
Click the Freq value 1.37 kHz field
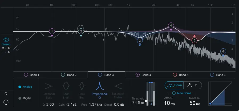(x=95, y=104)
